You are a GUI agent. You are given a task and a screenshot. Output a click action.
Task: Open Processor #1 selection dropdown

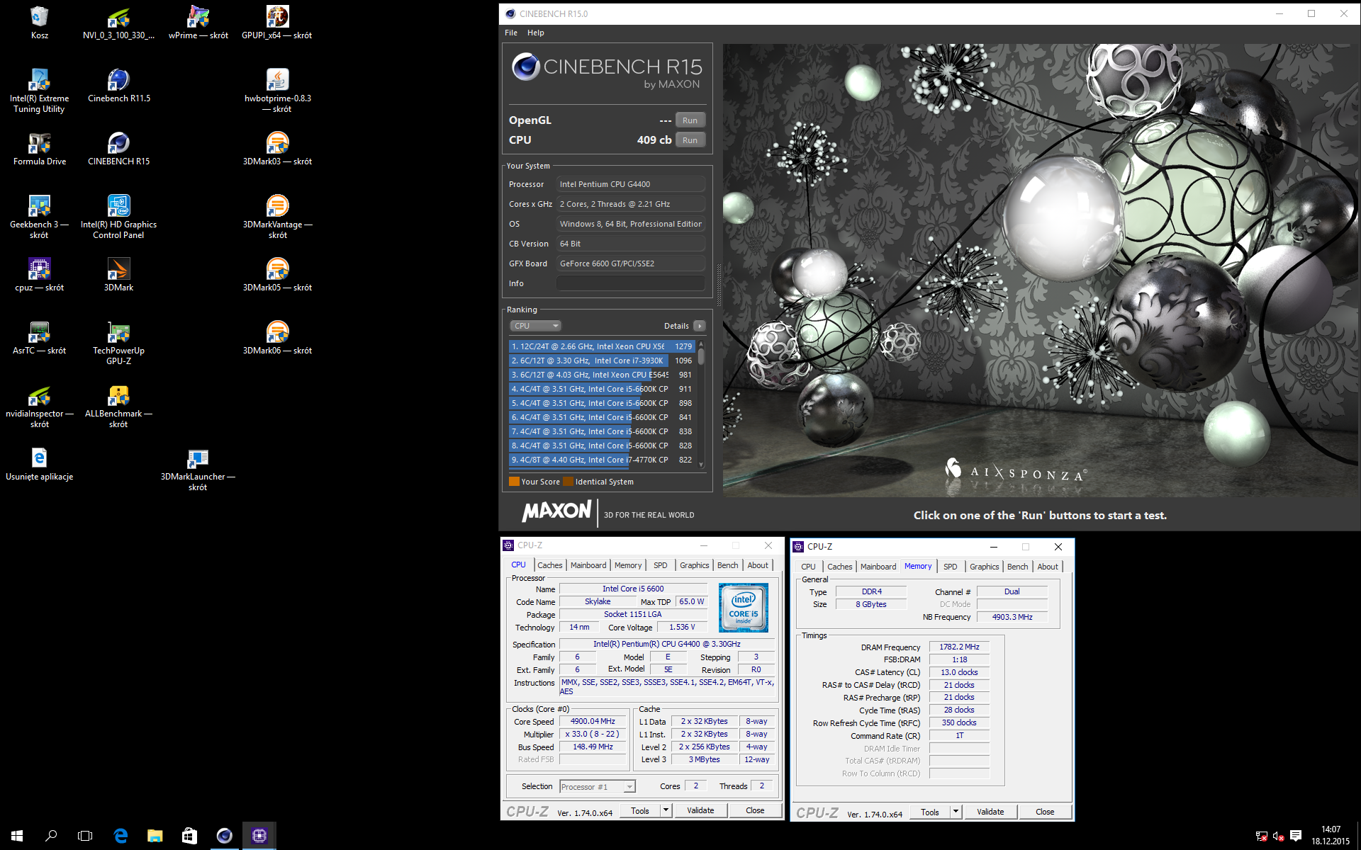(x=598, y=787)
